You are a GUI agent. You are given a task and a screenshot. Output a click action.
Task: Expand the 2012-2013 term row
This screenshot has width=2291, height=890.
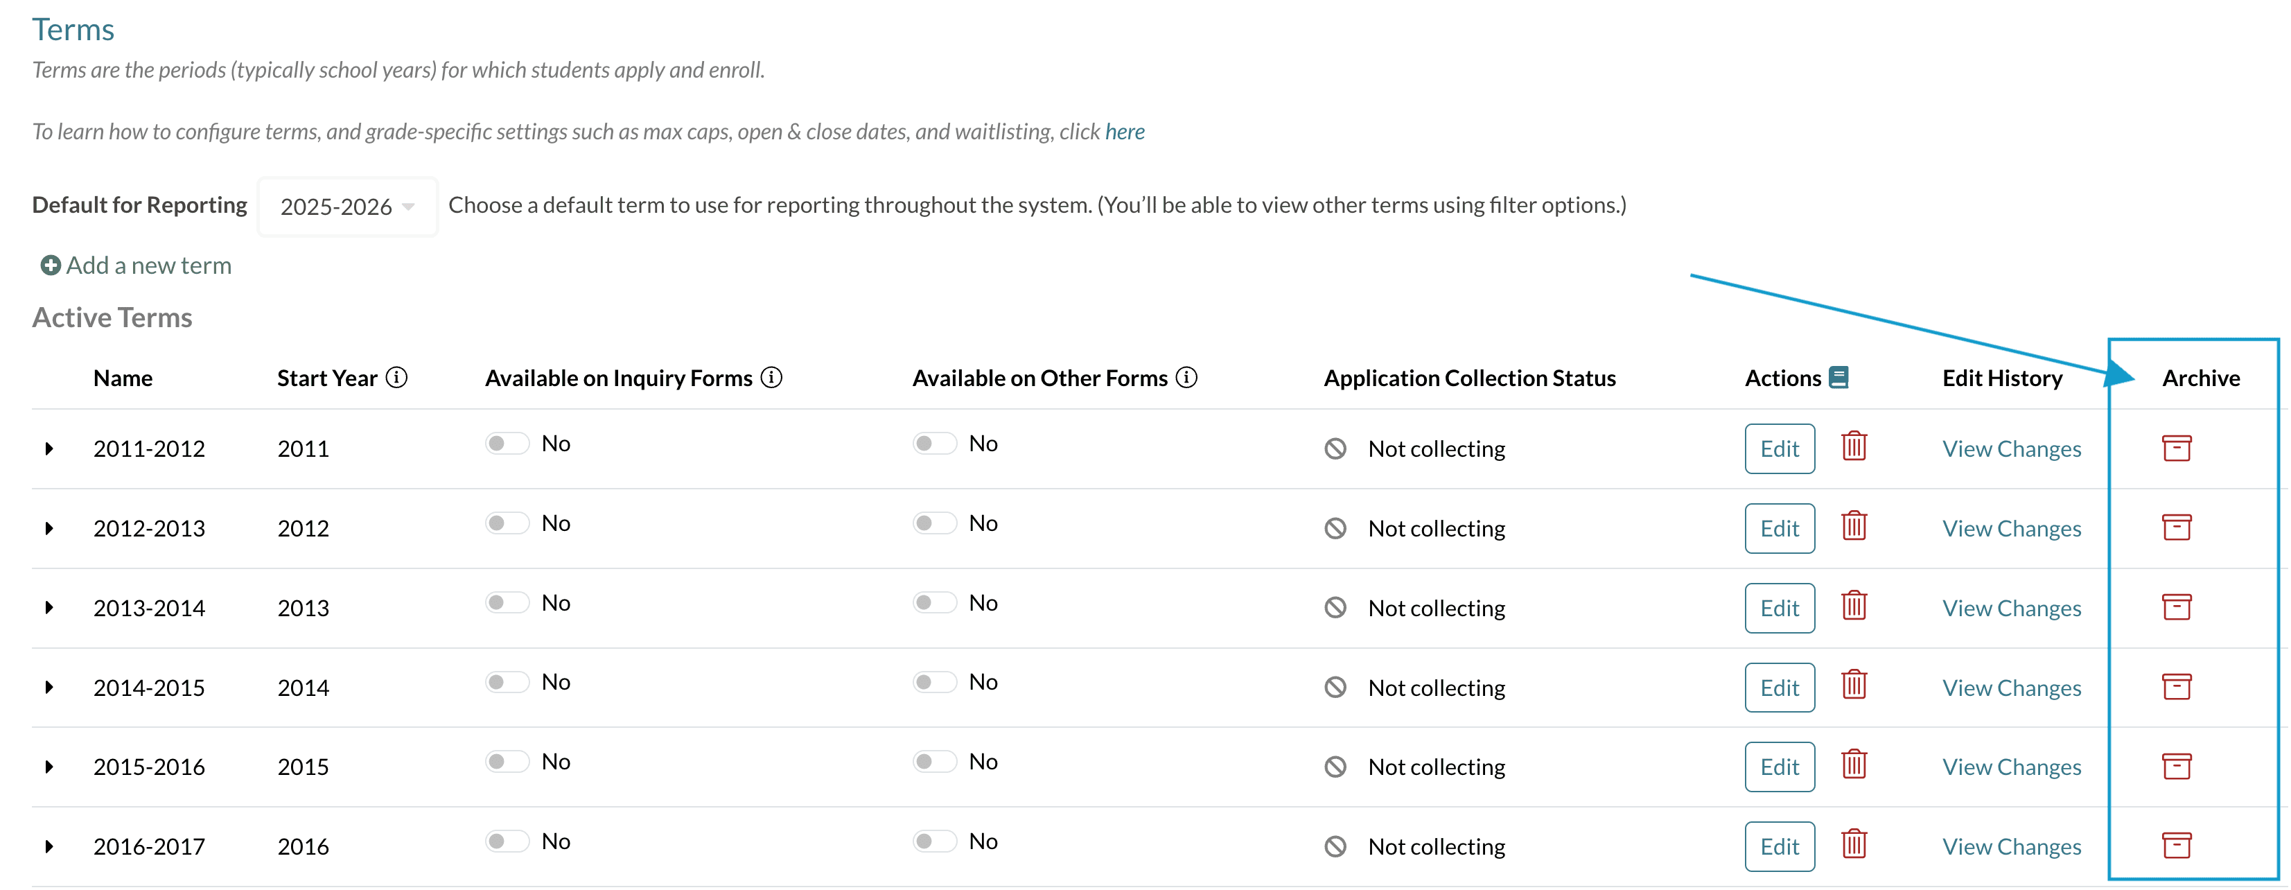click(x=50, y=527)
